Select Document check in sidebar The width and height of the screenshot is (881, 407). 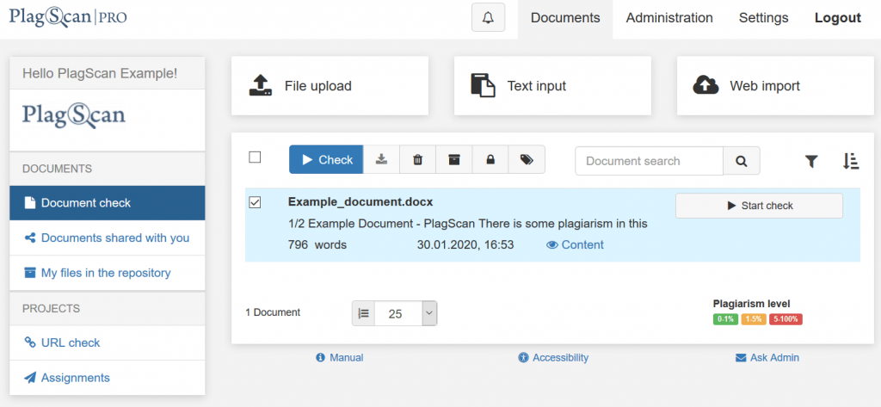click(x=108, y=203)
